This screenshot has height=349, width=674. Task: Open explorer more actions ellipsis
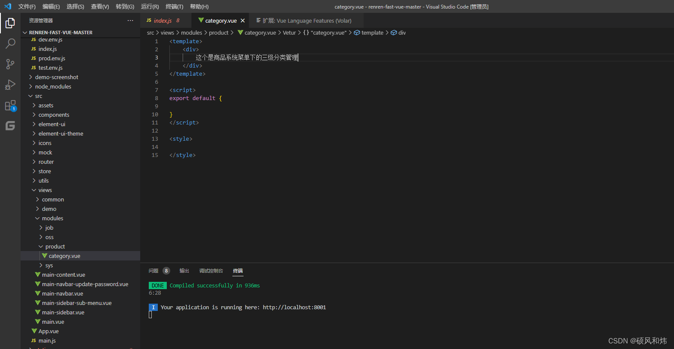pyautogui.click(x=130, y=21)
